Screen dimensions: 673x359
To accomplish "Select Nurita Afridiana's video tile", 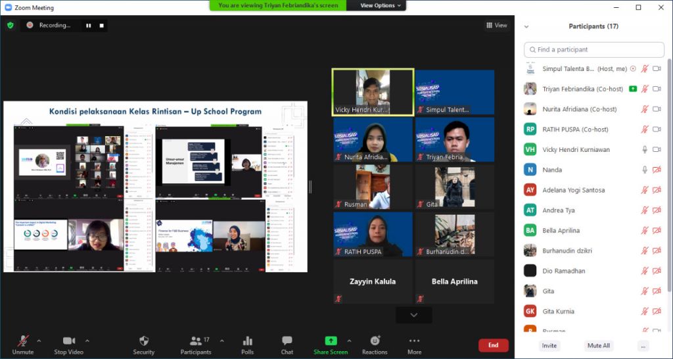I will coord(373,139).
